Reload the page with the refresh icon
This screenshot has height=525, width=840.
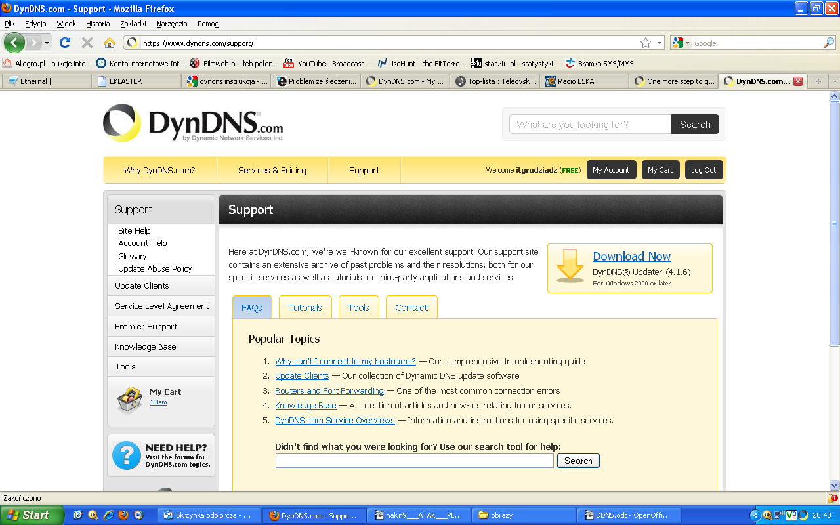coord(64,43)
